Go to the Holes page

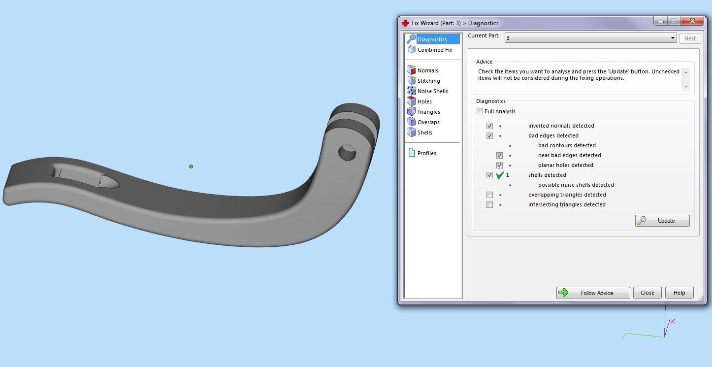[424, 101]
